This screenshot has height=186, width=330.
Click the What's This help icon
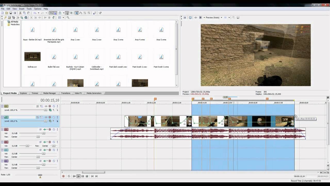click(x=100, y=13)
